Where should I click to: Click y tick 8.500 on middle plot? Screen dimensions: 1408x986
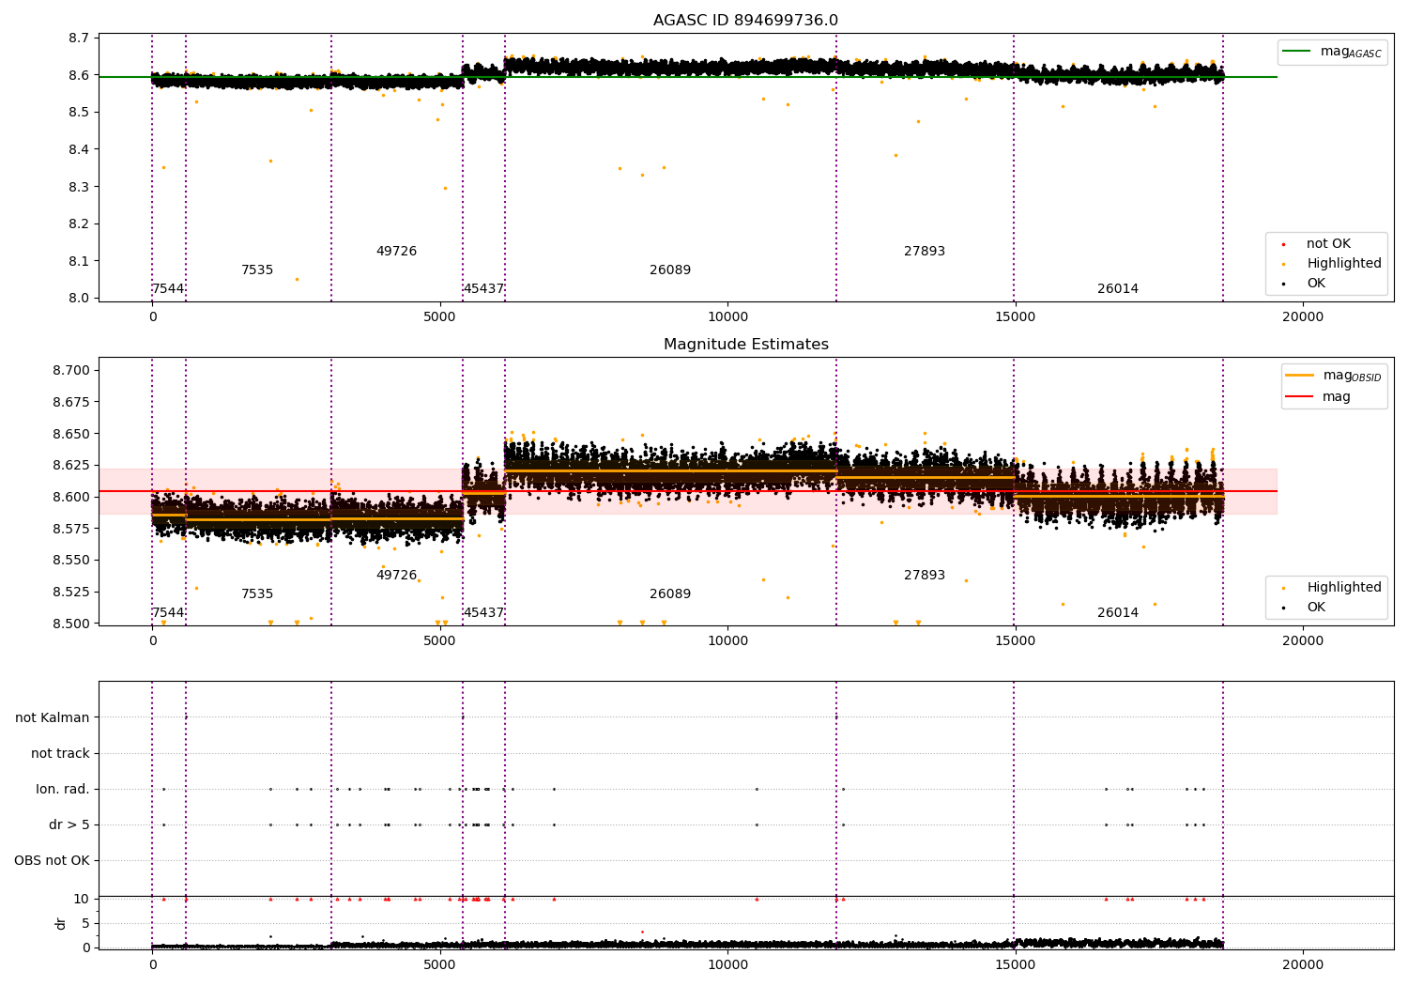coord(70,624)
